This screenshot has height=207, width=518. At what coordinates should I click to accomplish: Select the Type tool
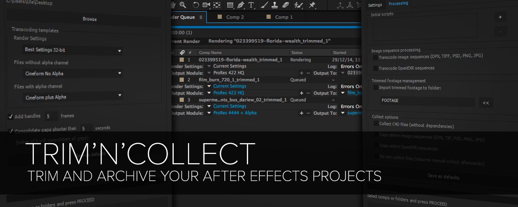click(251, 5)
